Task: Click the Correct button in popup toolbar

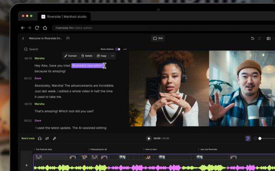Action: click(71, 56)
